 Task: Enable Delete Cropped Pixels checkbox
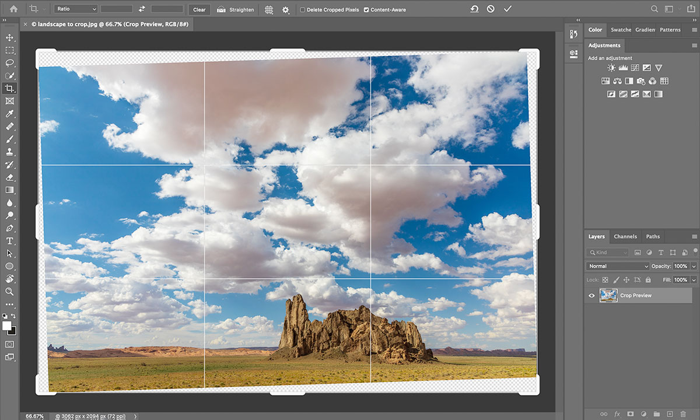(302, 10)
